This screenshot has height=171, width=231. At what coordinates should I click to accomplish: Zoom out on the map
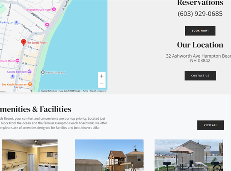pyautogui.click(x=102, y=84)
